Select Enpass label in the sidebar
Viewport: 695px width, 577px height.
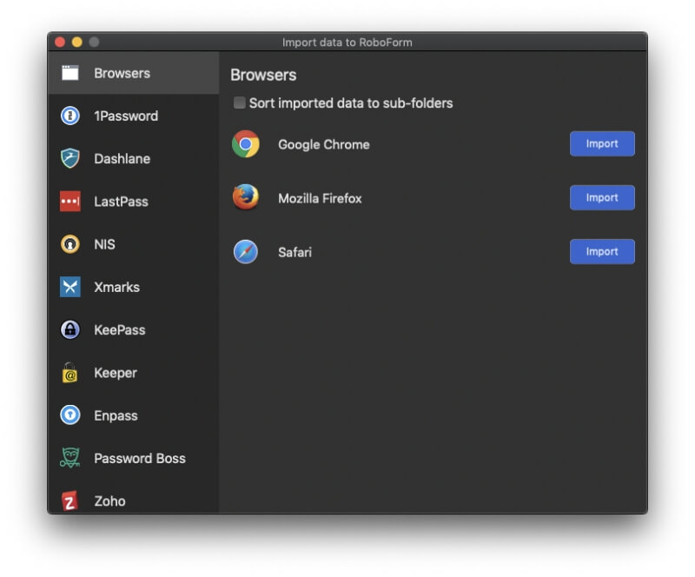pyautogui.click(x=116, y=415)
